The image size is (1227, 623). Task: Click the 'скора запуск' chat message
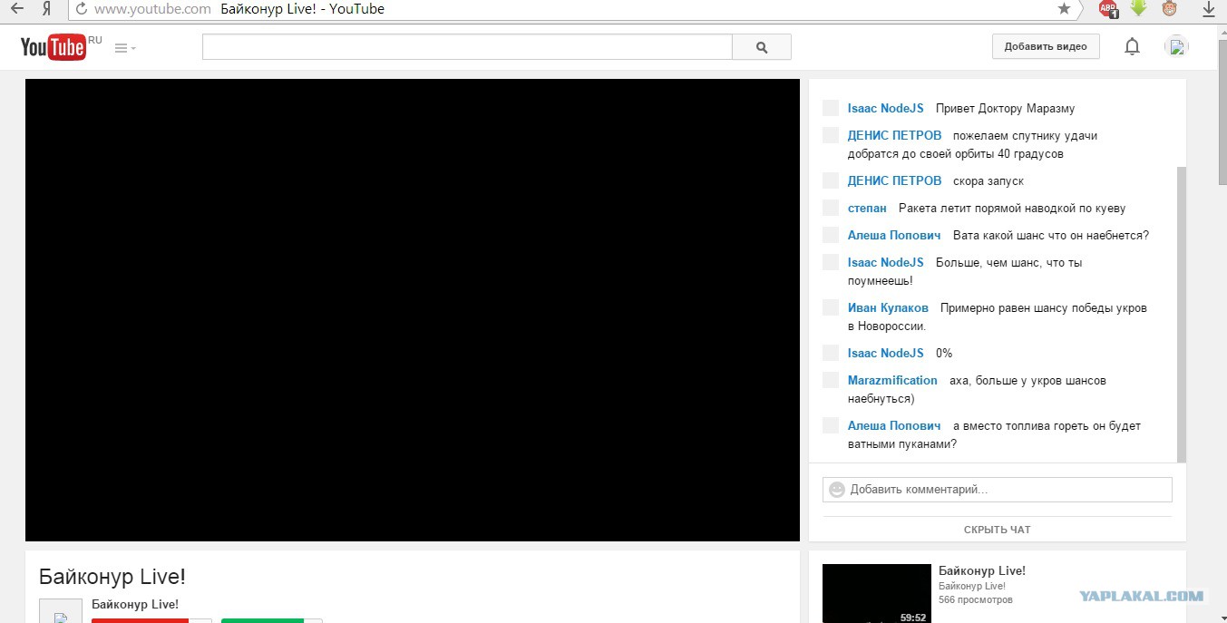[x=988, y=180]
